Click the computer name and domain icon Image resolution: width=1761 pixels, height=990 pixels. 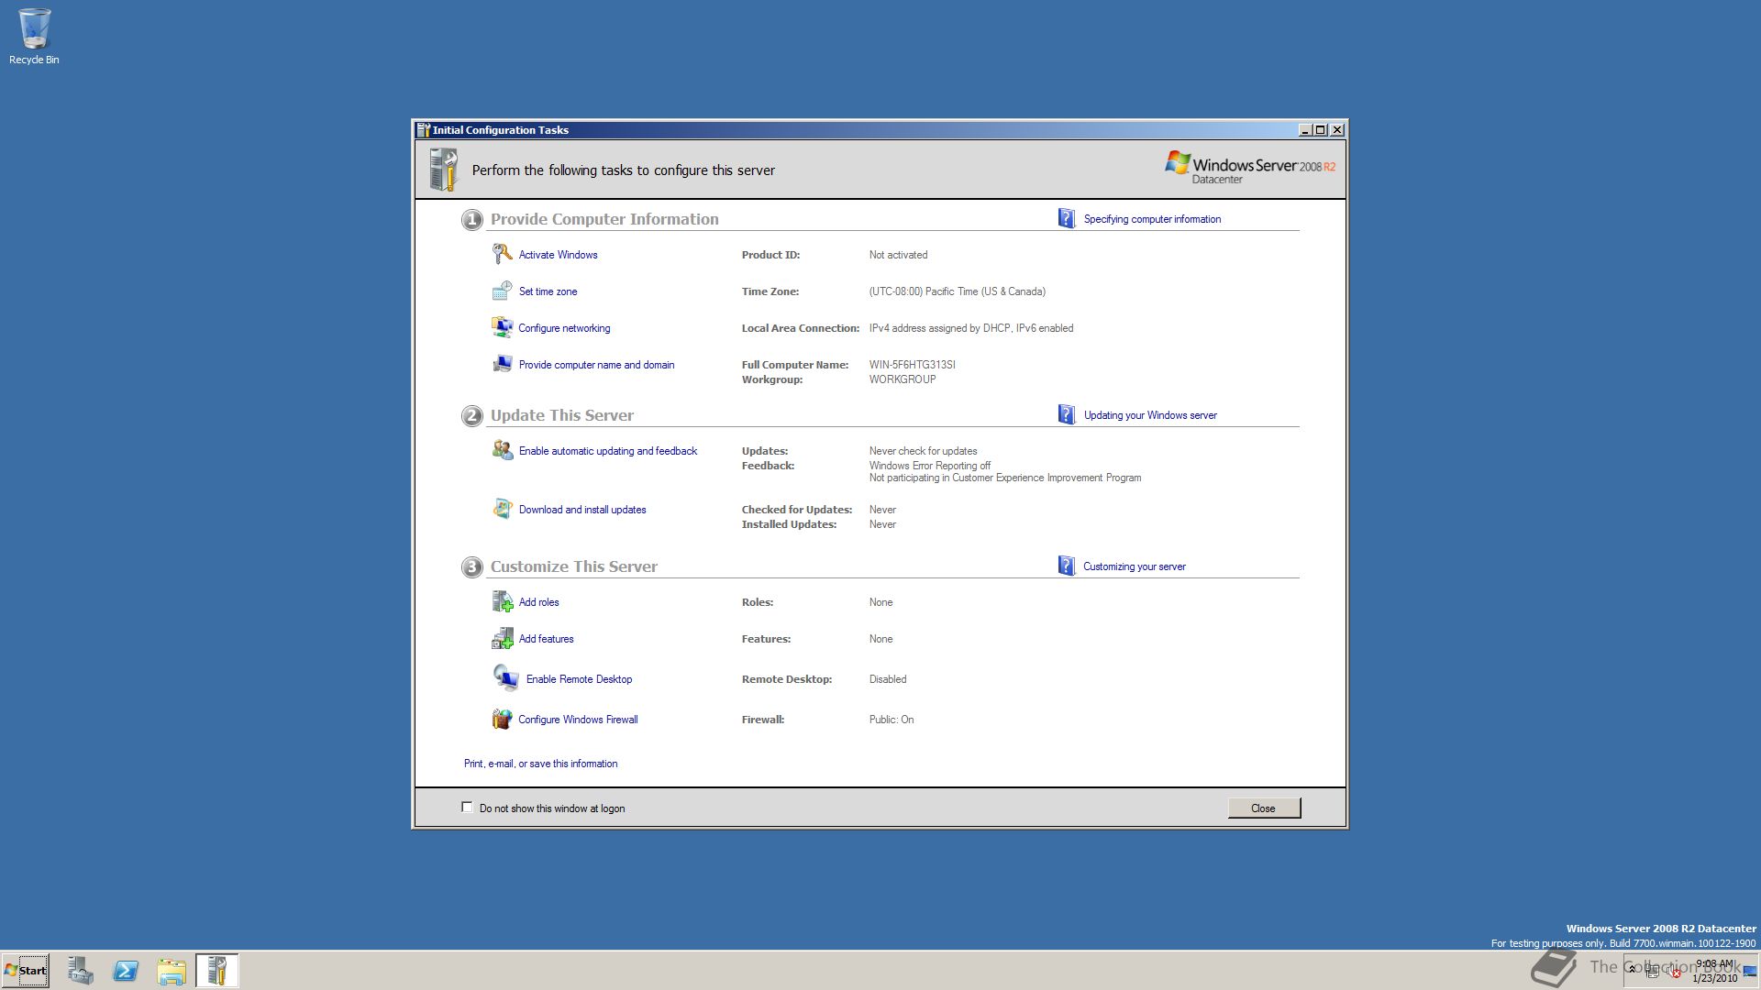502,364
